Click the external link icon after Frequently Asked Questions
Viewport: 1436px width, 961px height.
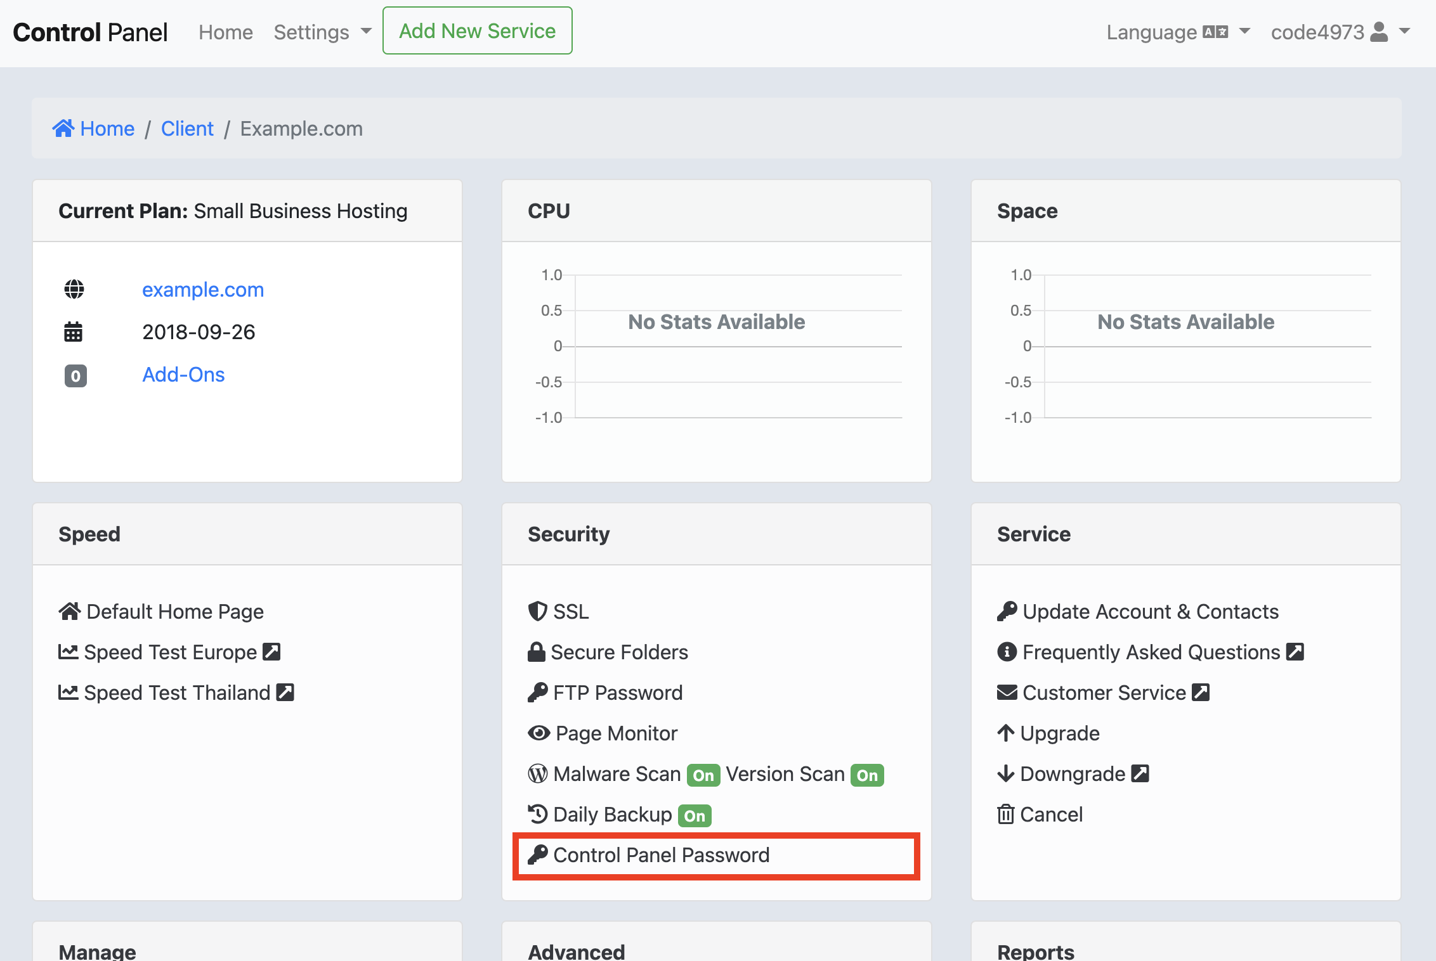click(1295, 652)
